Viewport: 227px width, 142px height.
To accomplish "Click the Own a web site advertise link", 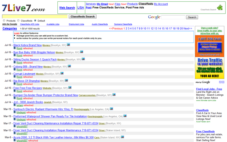I will (209, 31).
